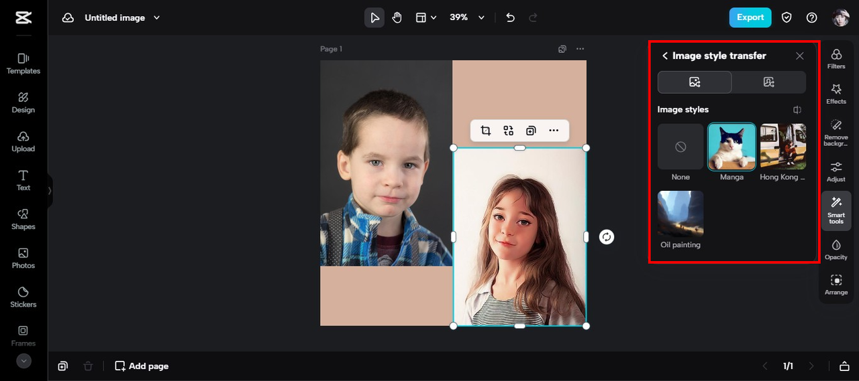The image size is (859, 381).
Task: Go to the next page arrow
Action: coord(811,366)
